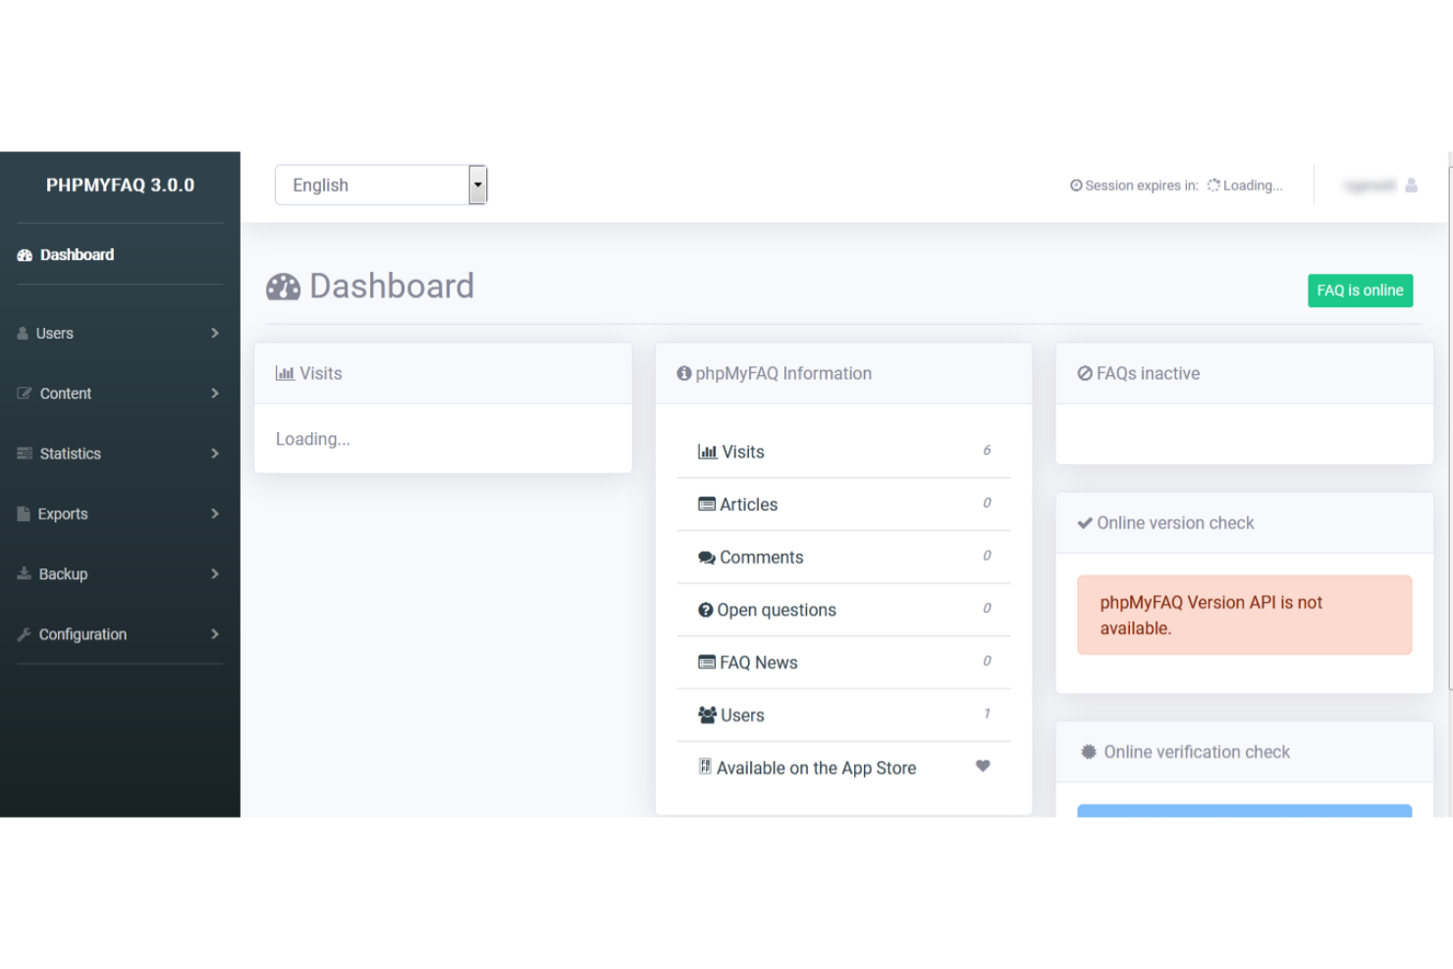Click the phpMyFAQ Version API not available alert
The width and height of the screenshot is (1453, 969).
tap(1244, 615)
